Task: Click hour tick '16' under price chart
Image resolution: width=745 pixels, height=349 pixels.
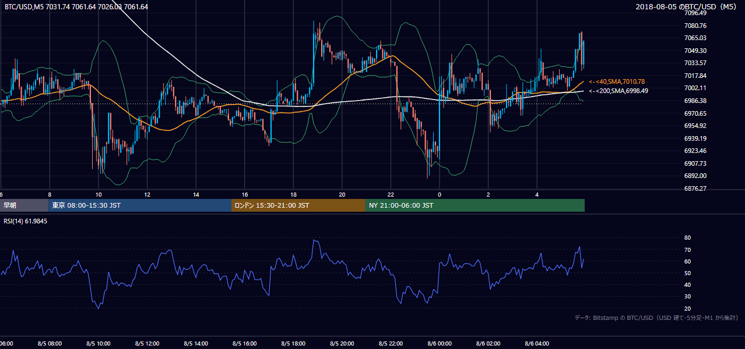Action: coord(245,195)
